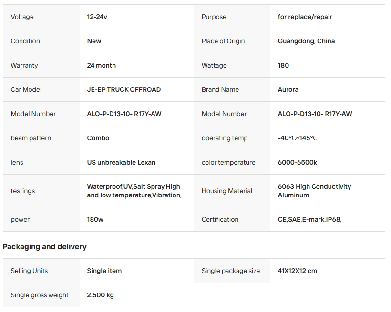
Task: Click the beam pattern value Combo
Action: point(98,138)
